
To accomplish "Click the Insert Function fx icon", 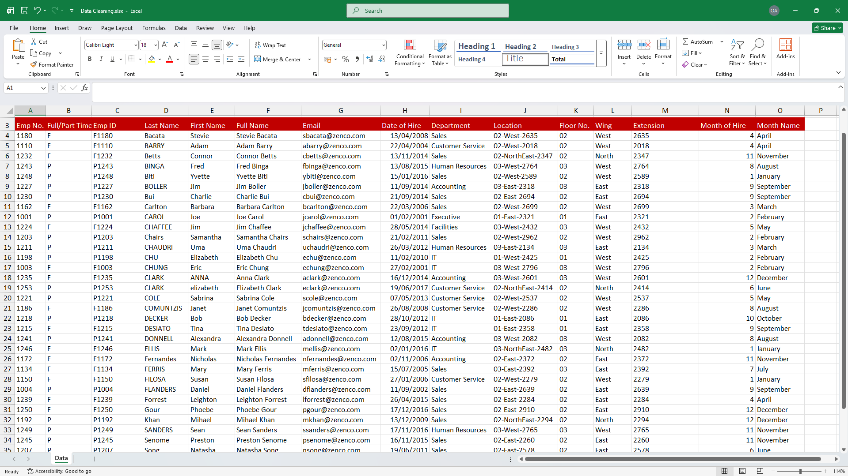I will tap(84, 88).
